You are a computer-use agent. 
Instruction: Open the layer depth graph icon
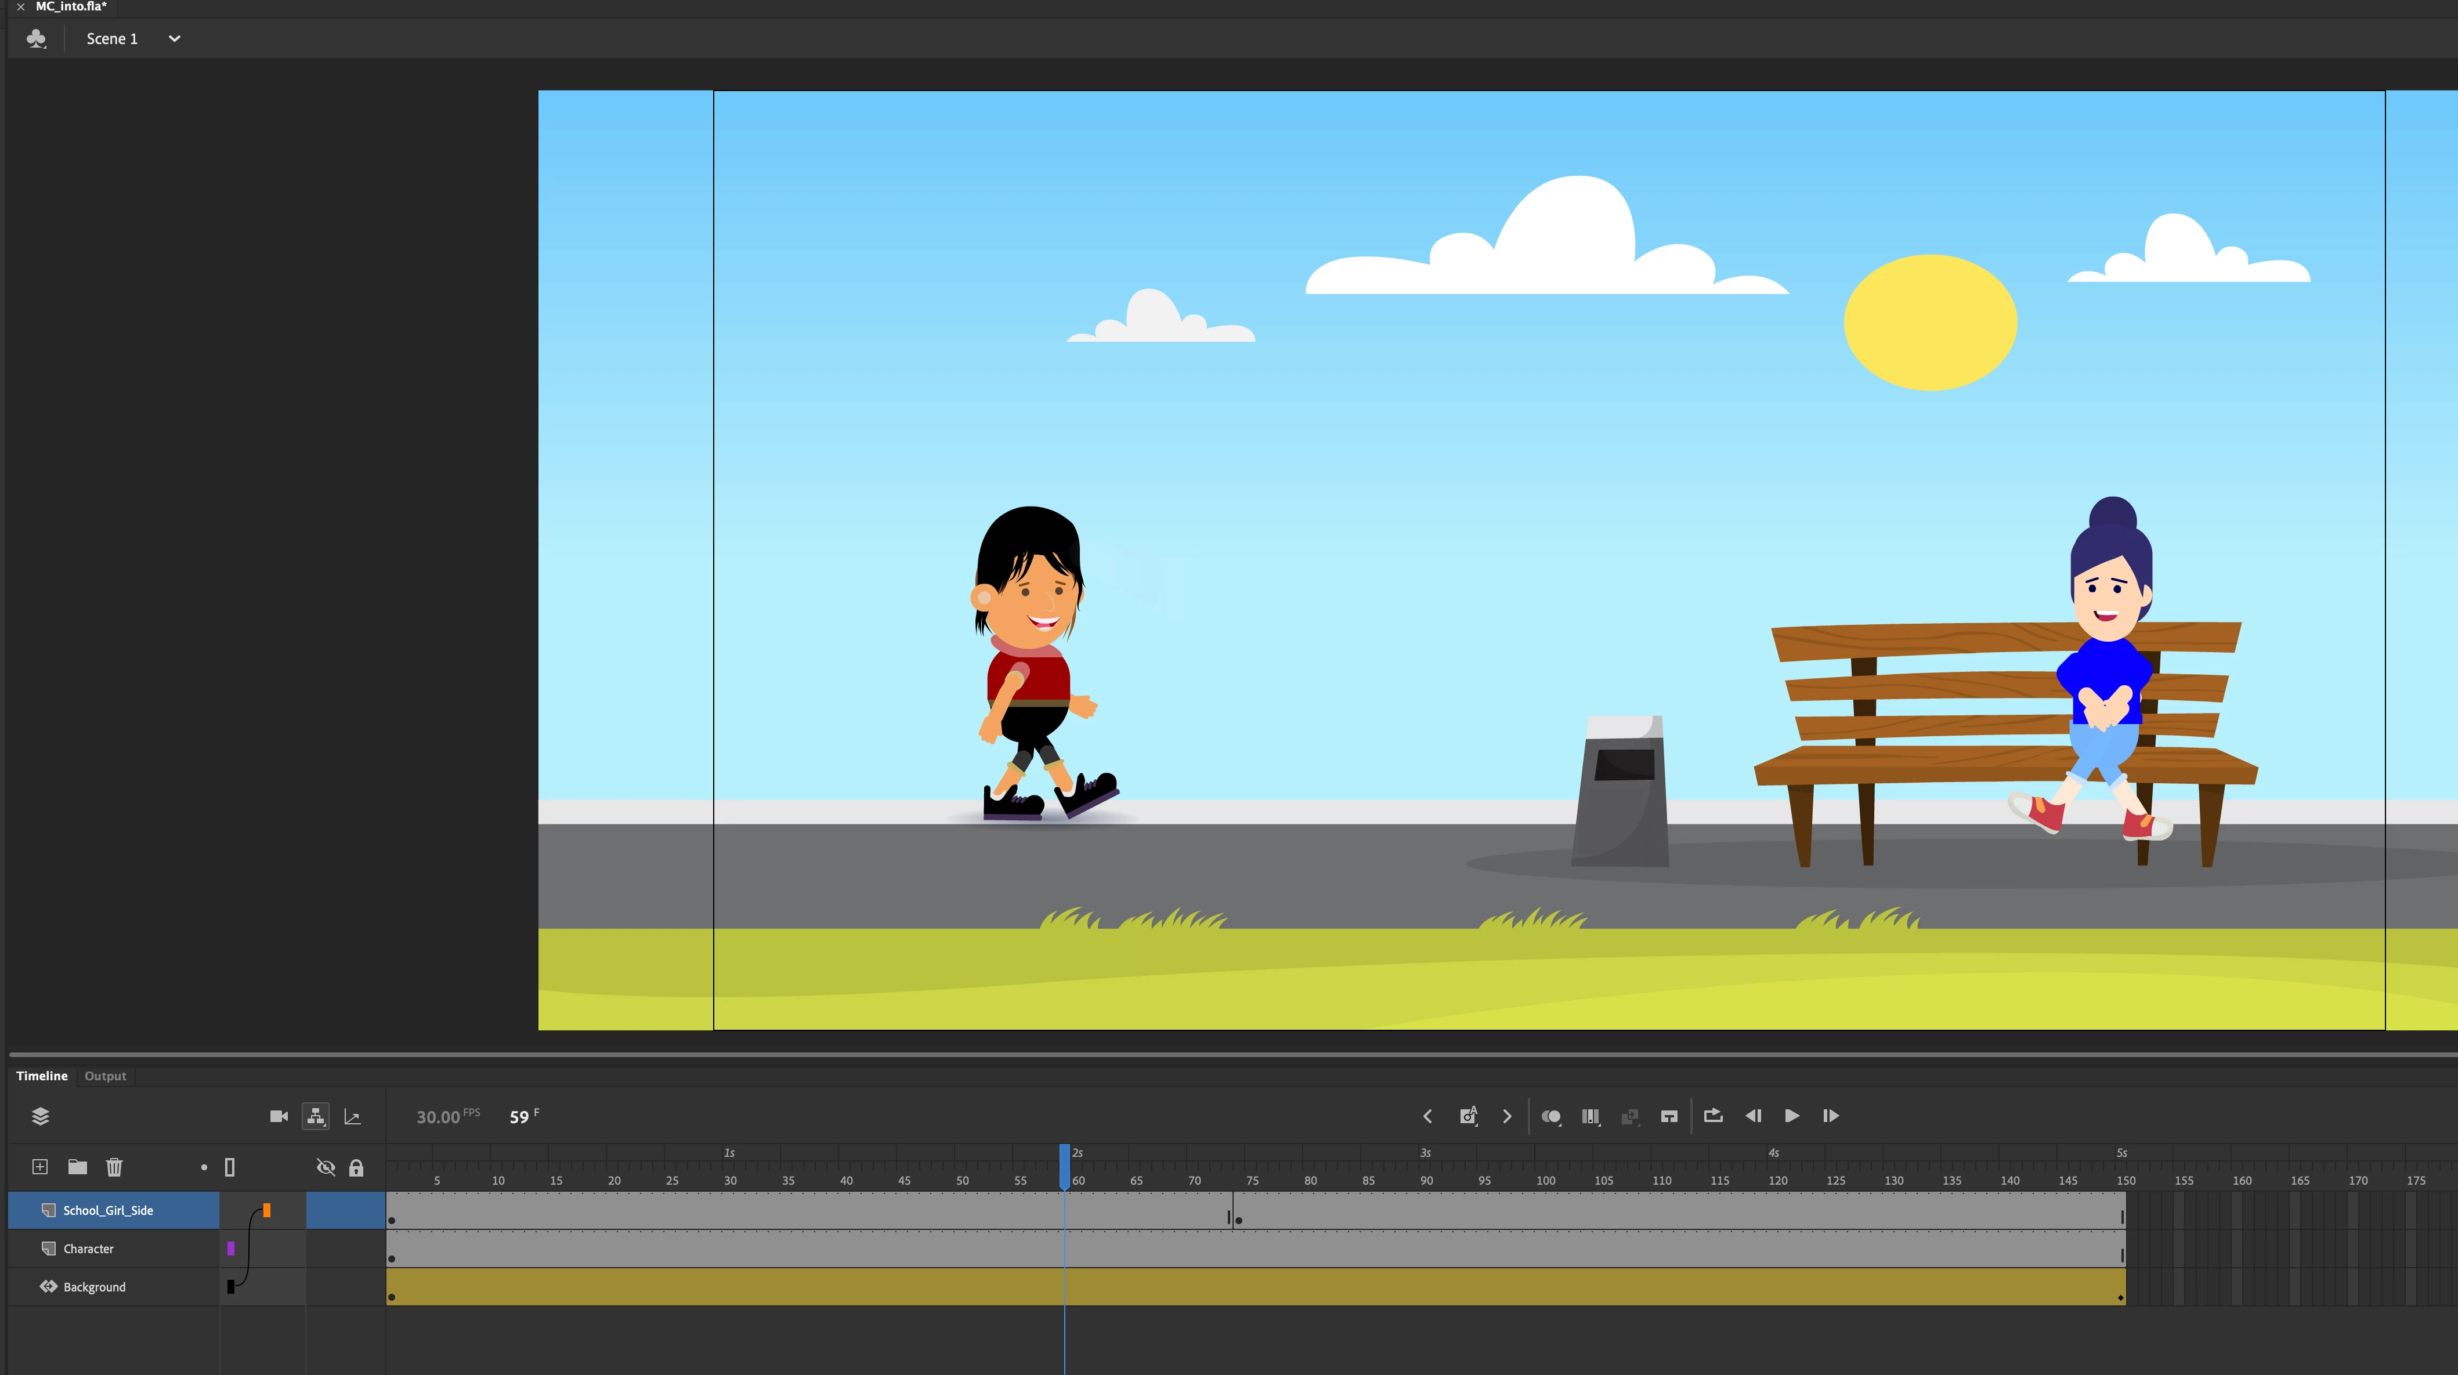(x=352, y=1116)
